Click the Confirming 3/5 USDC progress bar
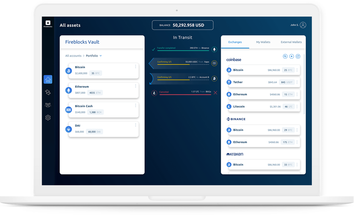The image size is (354, 215). pyautogui.click(x=183, y=65)
